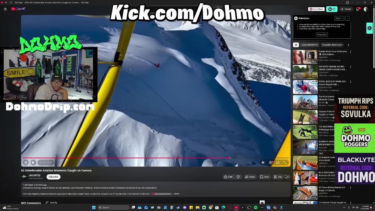375x211 pixels.
Task: Mute the video using the speaker icon
Action: 33,162
